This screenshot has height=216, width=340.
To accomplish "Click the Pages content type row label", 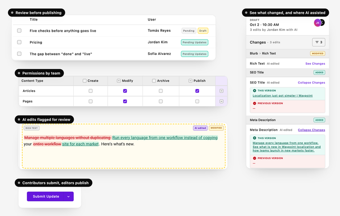I will (x=28, y=101).
